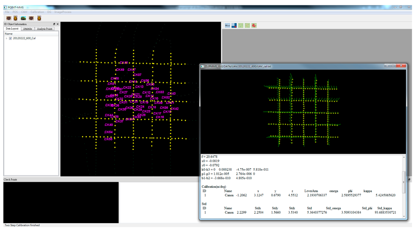The height and width of the screenshot is (230, 417).
Task: Switch to the Attribute tab
Action: click(x=28, y=29)
